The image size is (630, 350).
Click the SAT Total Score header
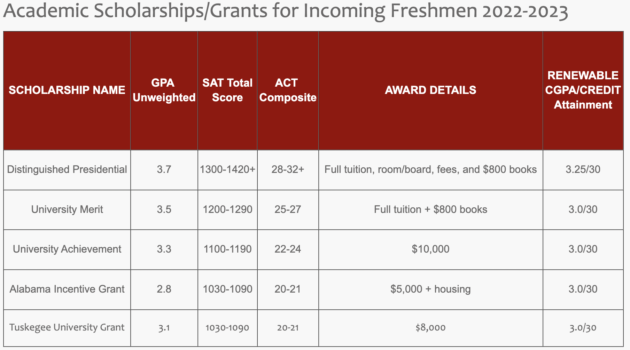point(227,90)
